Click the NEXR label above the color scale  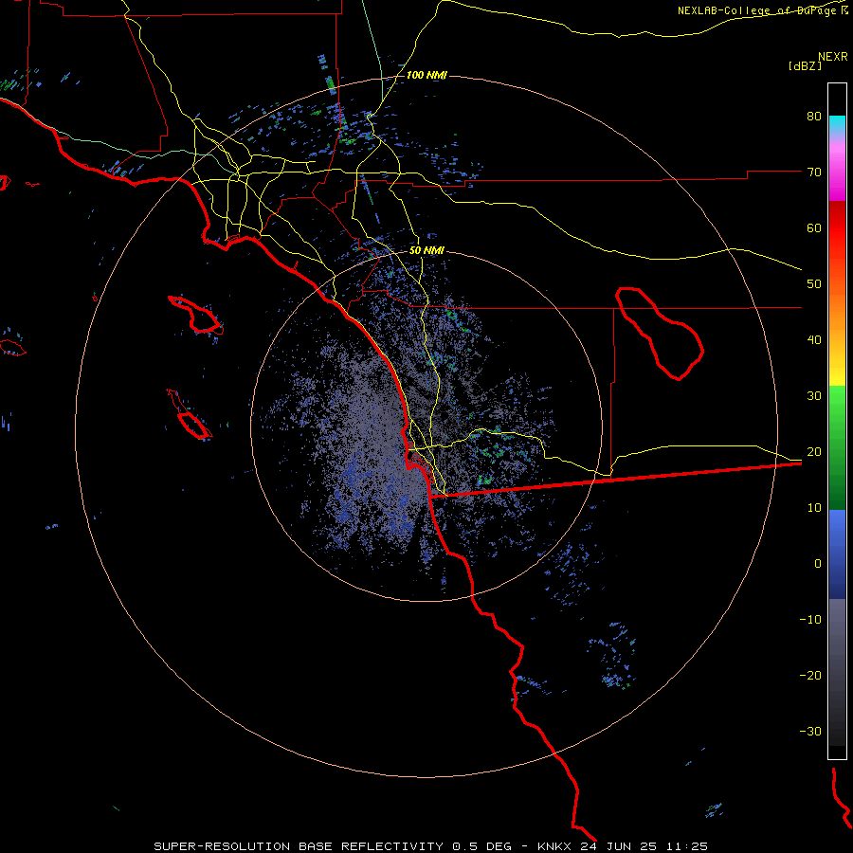(x=833, y=57)
